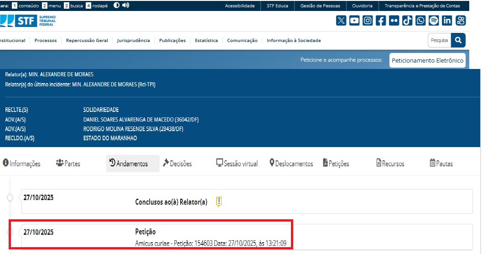This screenshot has width=482, height=254.
Task: Click the Pesquisar search input field
Action: tap(439, 40)
